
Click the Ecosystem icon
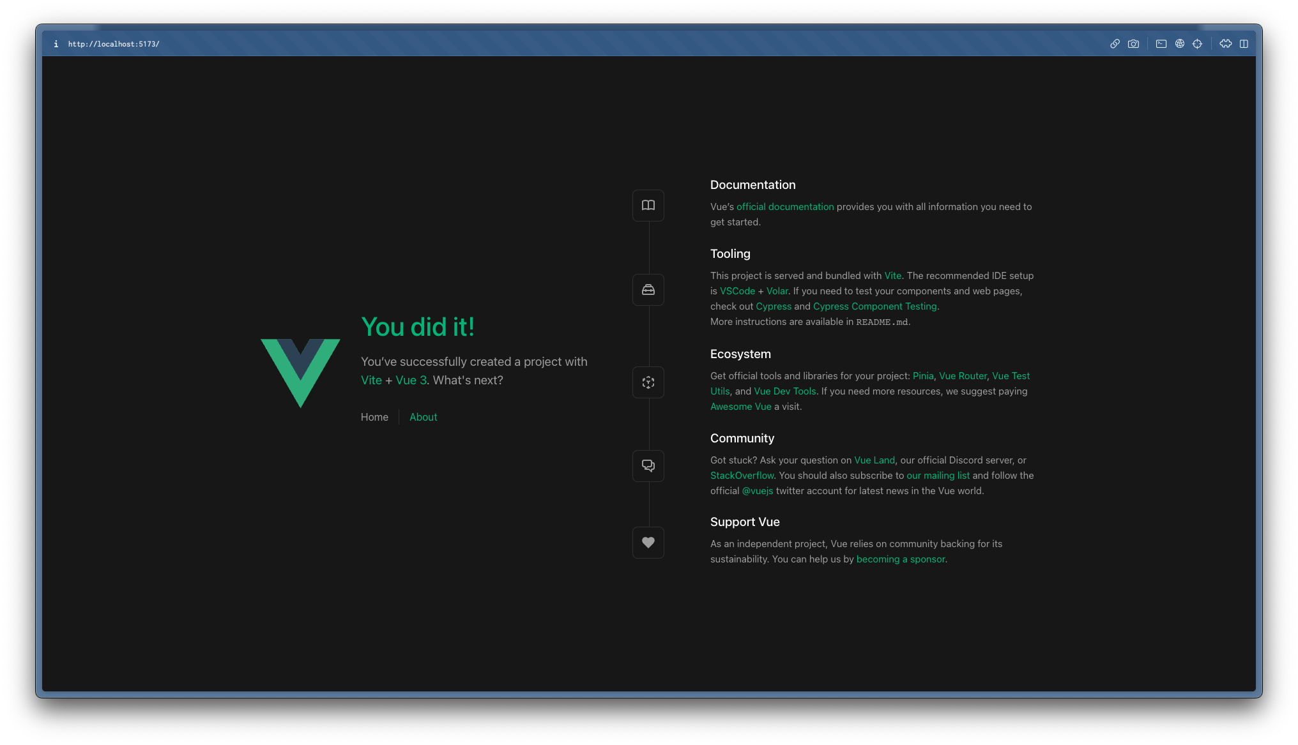(x=648, y=382)
